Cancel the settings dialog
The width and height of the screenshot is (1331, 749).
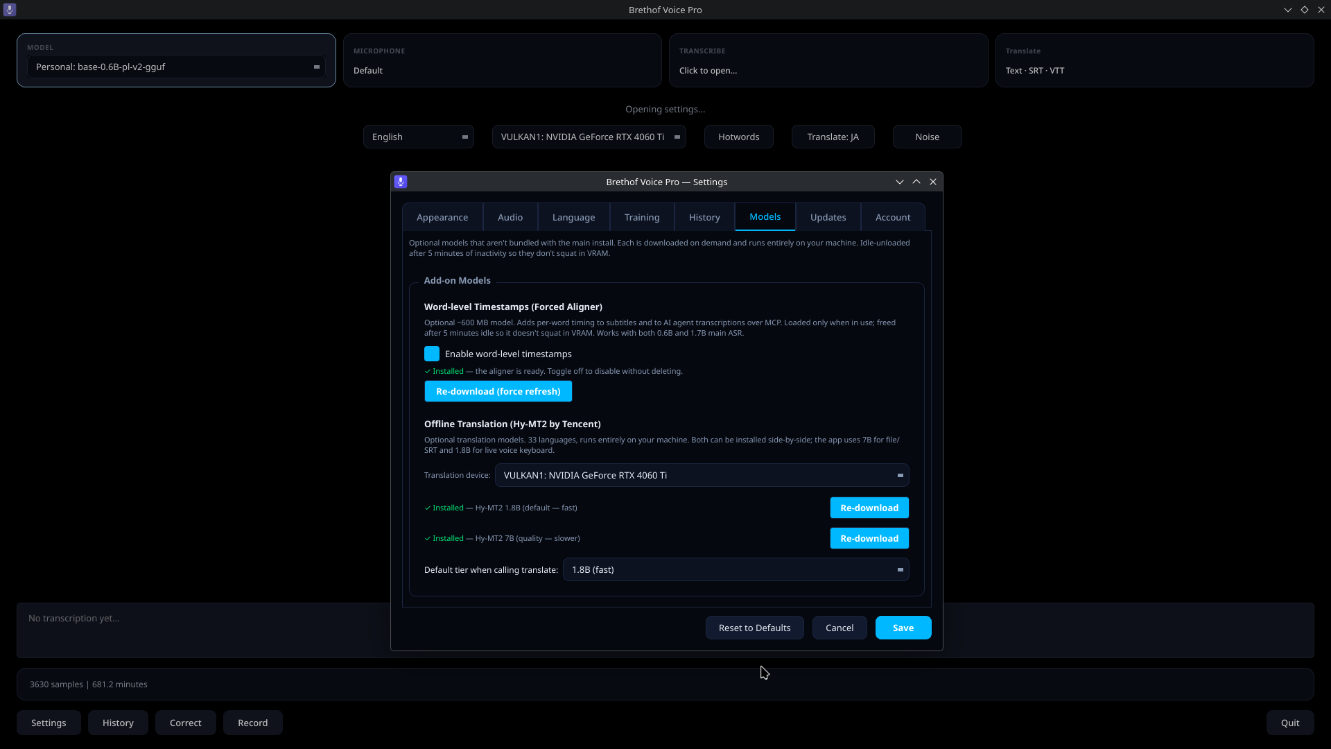point(840,628)
